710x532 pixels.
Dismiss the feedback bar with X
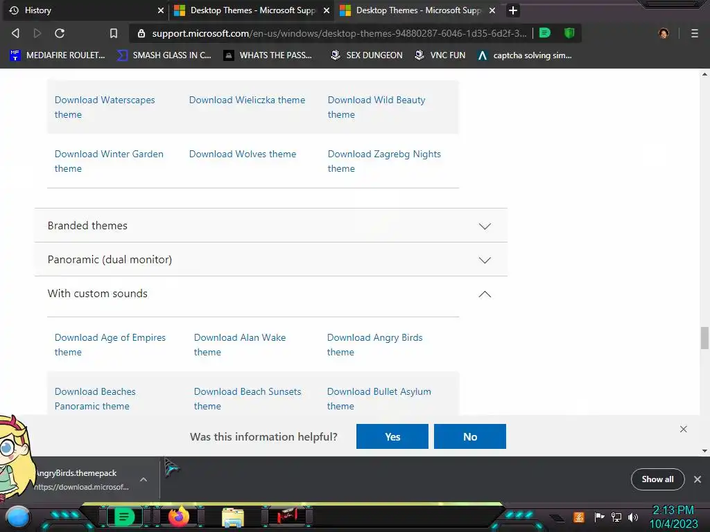683,429
